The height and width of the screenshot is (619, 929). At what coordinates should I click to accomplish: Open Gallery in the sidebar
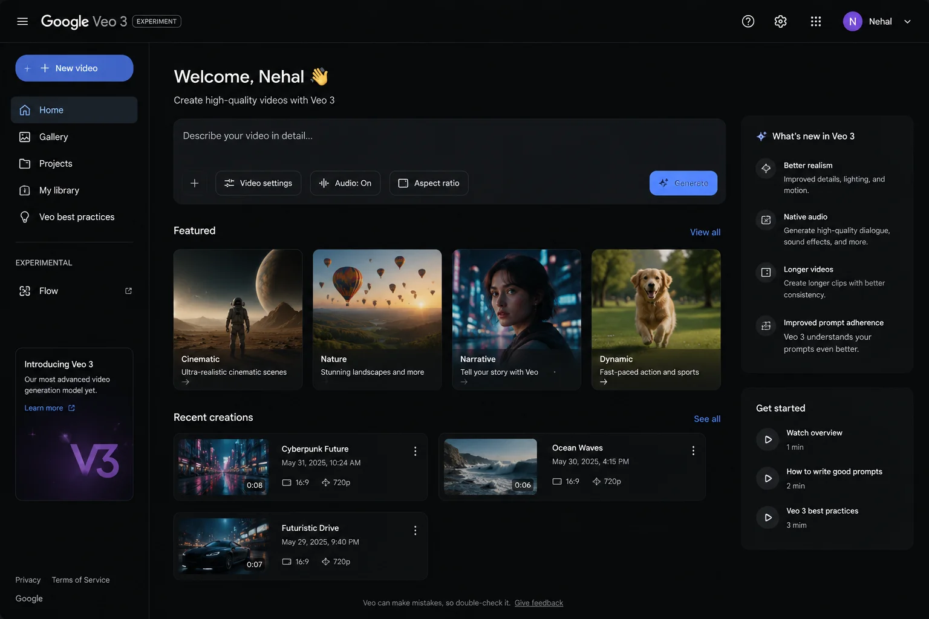click(x=74, y=137)
